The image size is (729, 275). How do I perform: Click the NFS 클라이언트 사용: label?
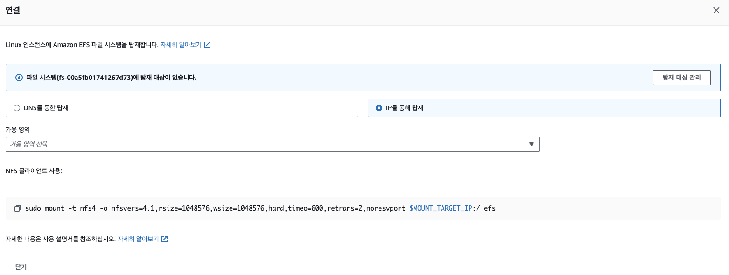click(x=34, y=171)
